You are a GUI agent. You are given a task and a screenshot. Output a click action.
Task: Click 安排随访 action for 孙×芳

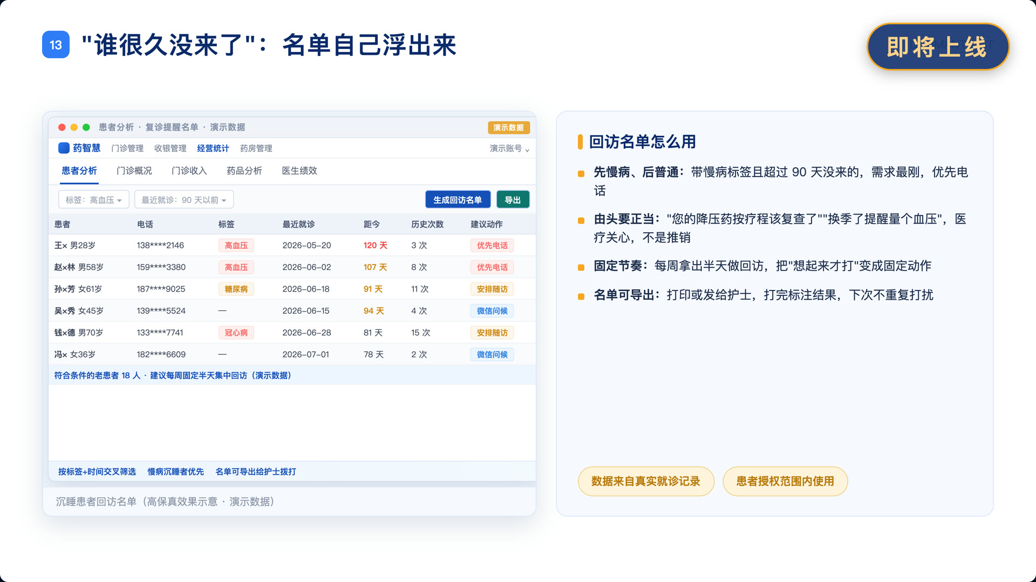pyautogui.click(x=492, y=289)
